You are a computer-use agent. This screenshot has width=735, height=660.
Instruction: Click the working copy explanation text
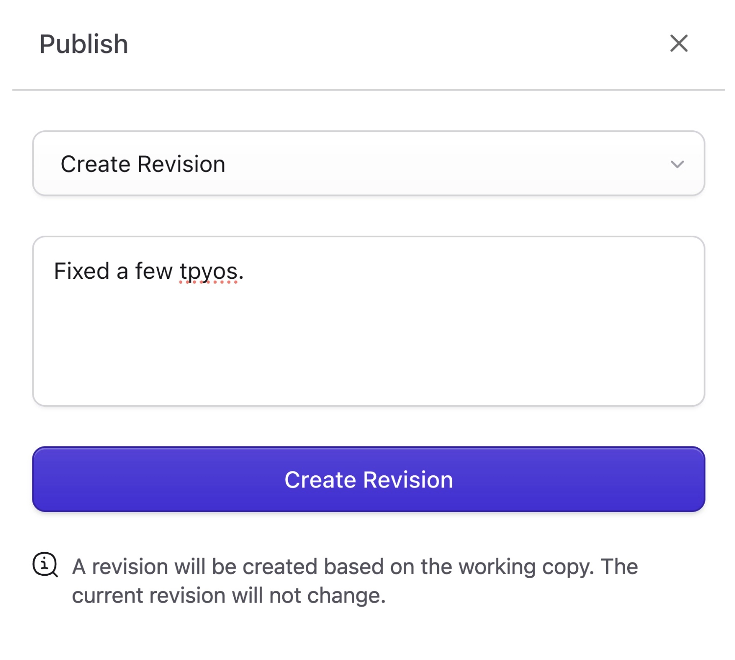pyautogui.click(x=354, y=581)
